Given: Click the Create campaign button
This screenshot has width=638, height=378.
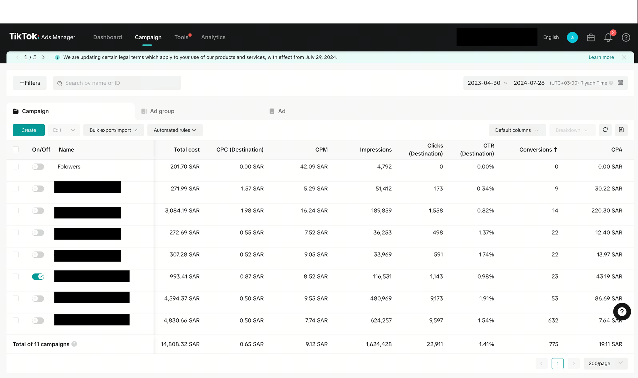Looking at the screenshot, I should 29,130.
